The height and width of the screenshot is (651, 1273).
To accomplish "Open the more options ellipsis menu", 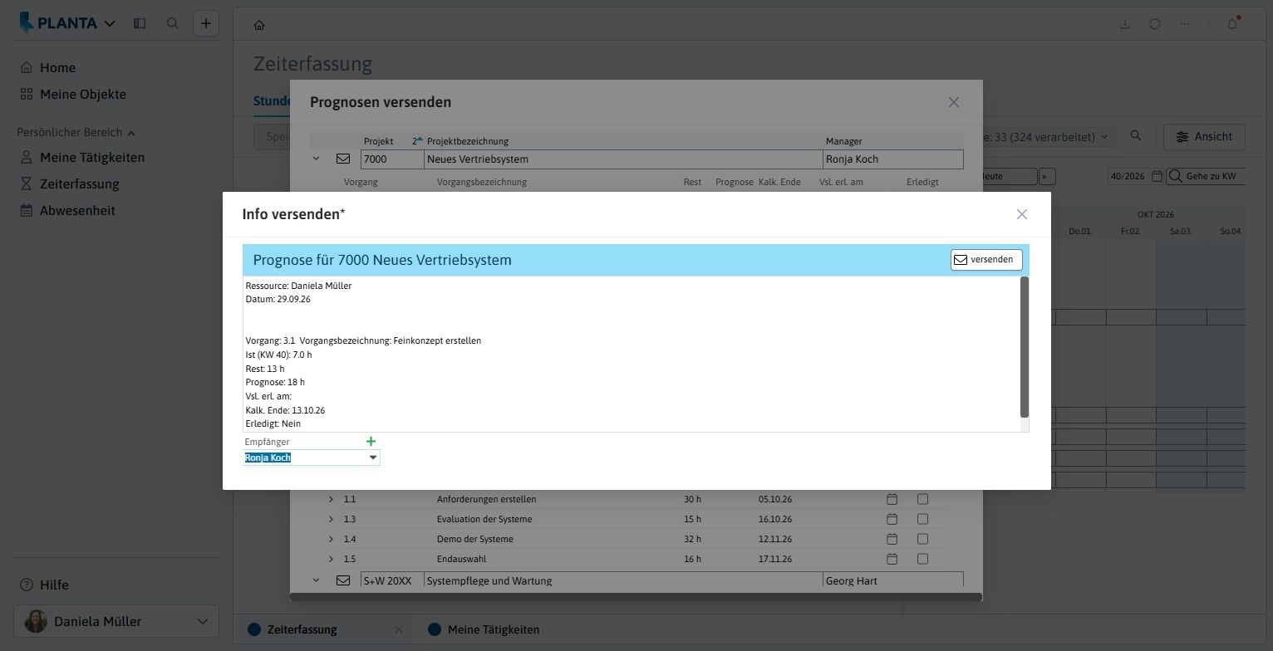I will [1185, 24].
